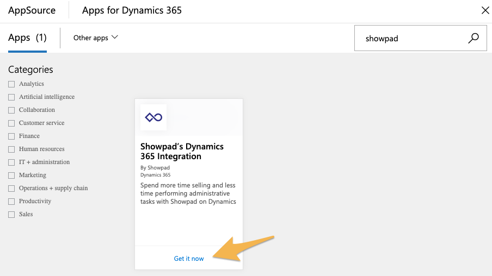This screenshot has width=492, height=276.
Task: Switch to the Apps (1) tab
Action: (27, 37)
